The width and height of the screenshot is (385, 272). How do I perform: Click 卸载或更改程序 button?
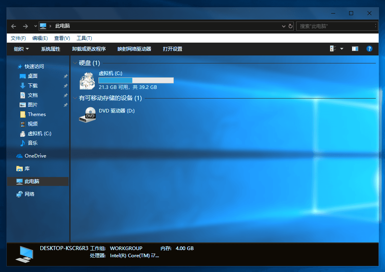[x=88, y=49]
